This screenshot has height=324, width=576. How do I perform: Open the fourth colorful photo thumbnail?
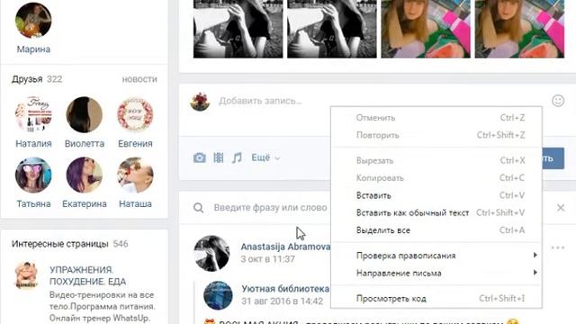tap(519, 29)
